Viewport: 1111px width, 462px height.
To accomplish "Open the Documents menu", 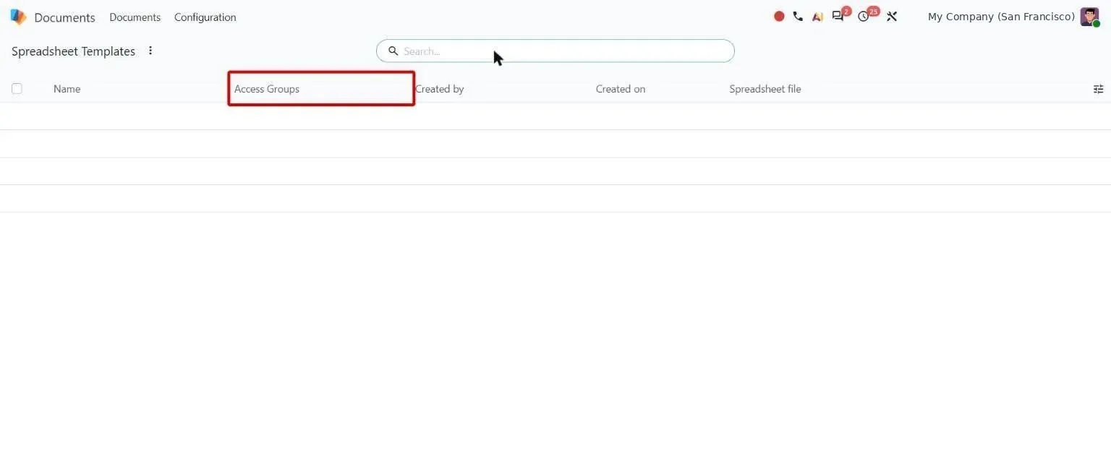I will pos(135,17).
